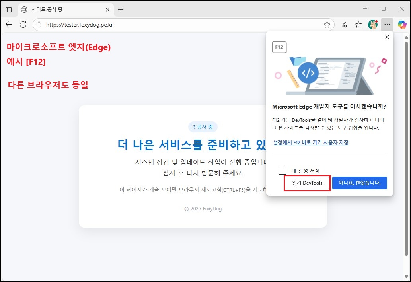The height and width of the screenshot is (282, 411).
Task: Open the browser profile avatar
Action: click(x=373, y=25)
